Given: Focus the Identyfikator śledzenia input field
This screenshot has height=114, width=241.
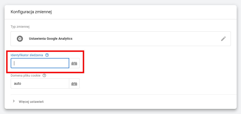Looking at the screenshot, I should click(40, 63).
